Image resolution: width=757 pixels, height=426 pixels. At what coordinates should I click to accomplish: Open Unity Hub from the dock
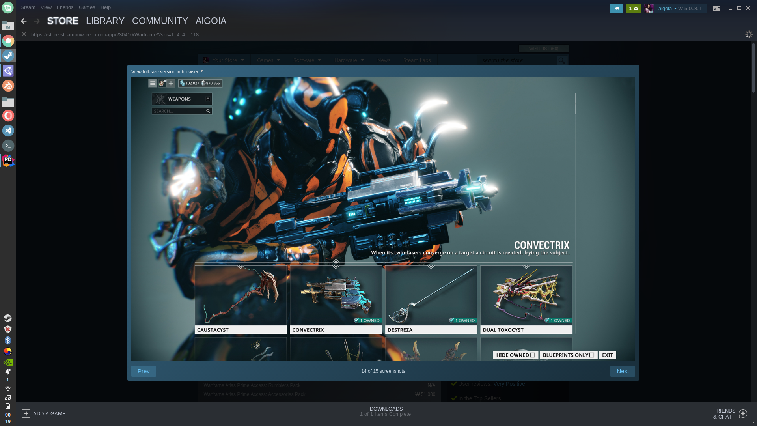click(x=8, y=71)
